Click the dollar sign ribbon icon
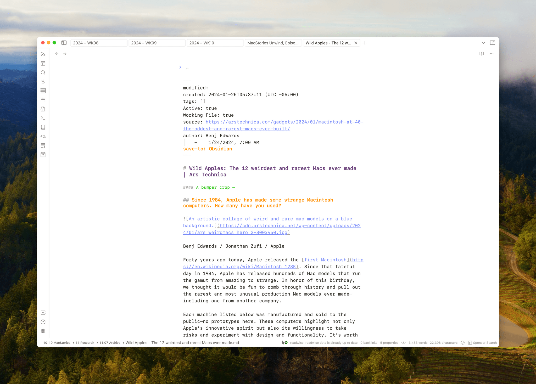The height and width of the screenshot is (384, 536). (x=43, y=82)
